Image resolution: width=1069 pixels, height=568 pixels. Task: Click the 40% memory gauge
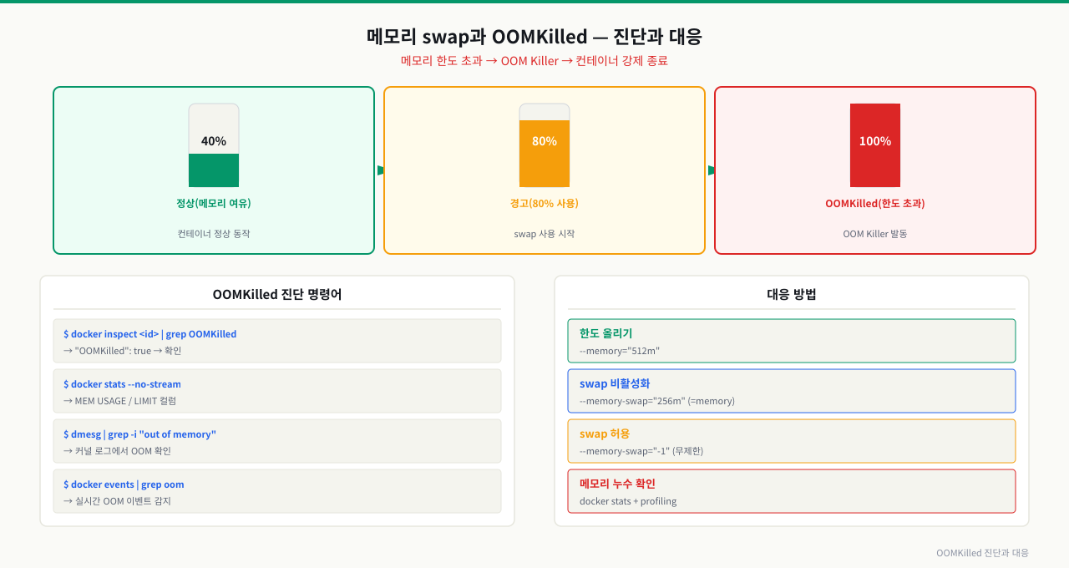click(x=214, y=145)
